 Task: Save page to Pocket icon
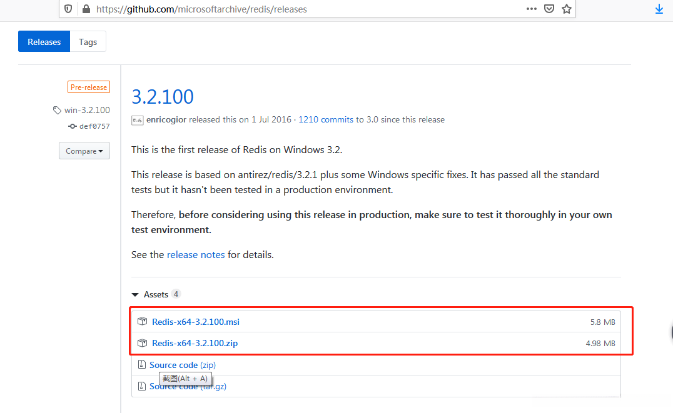[549, 9]
